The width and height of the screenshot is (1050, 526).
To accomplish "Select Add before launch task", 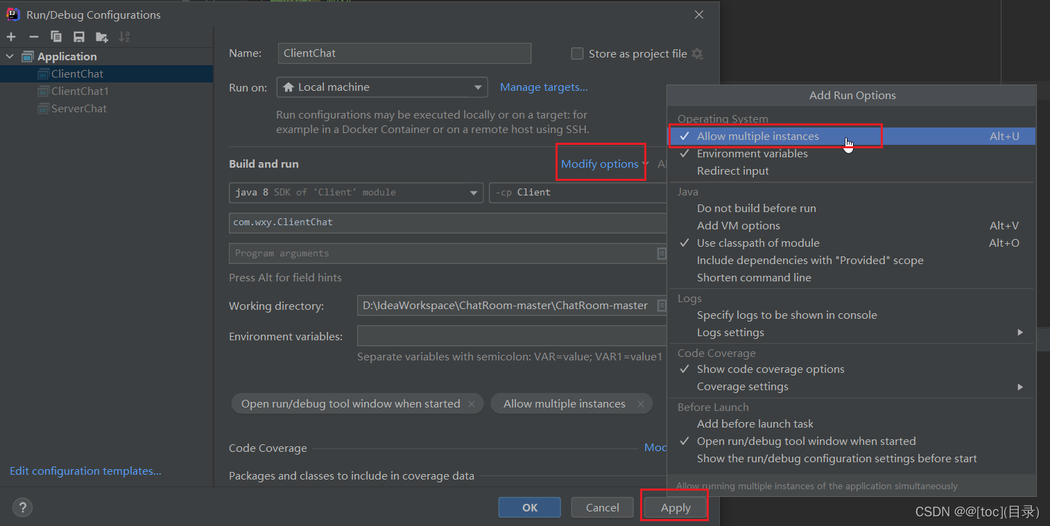I will coord(852,424).
